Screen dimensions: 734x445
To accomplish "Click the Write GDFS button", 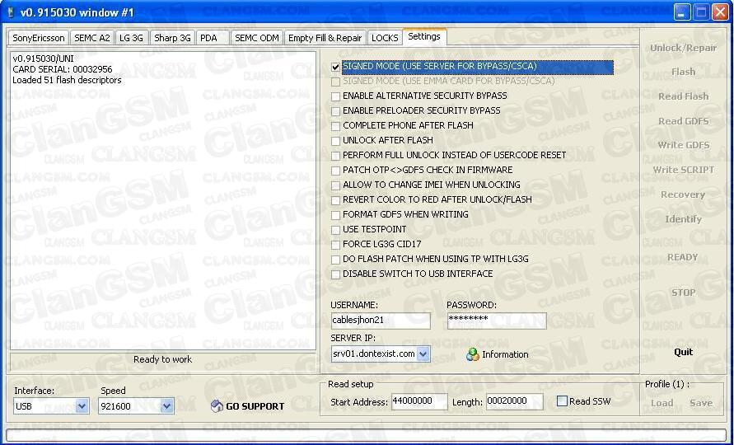I will (683, 145).
